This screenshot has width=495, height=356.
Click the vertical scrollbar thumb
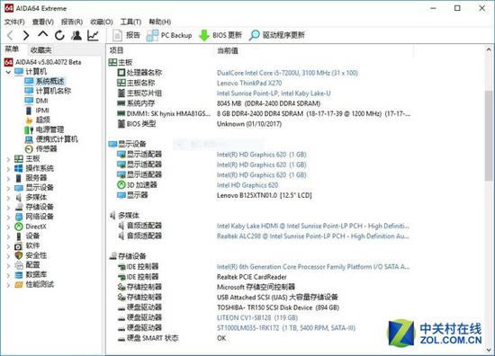[x=489, y=135]
